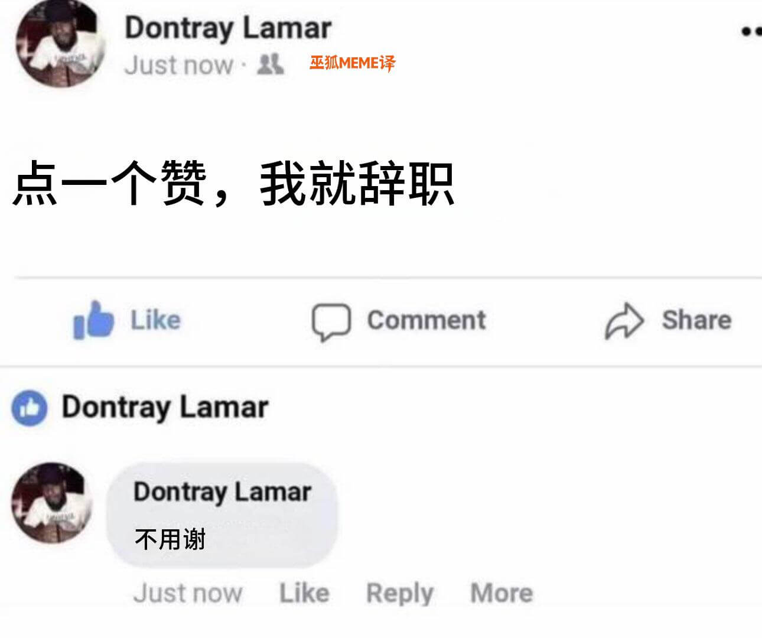Click the post's Just now timestamp
Image resolution: width=762 pixels, height=638 pixels.
pyautogui.click(x=179, y=64)
